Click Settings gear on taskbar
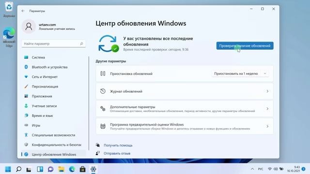This screenshot has width=310, height=174. [93, 169]
